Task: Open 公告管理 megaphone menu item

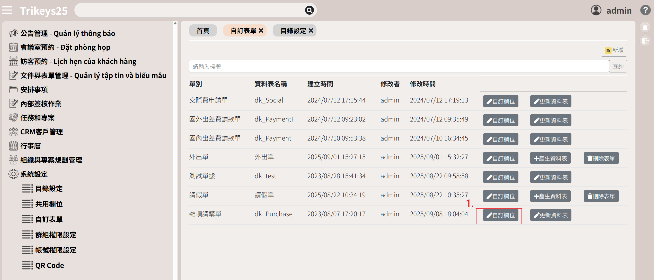Action: (67, 33)
